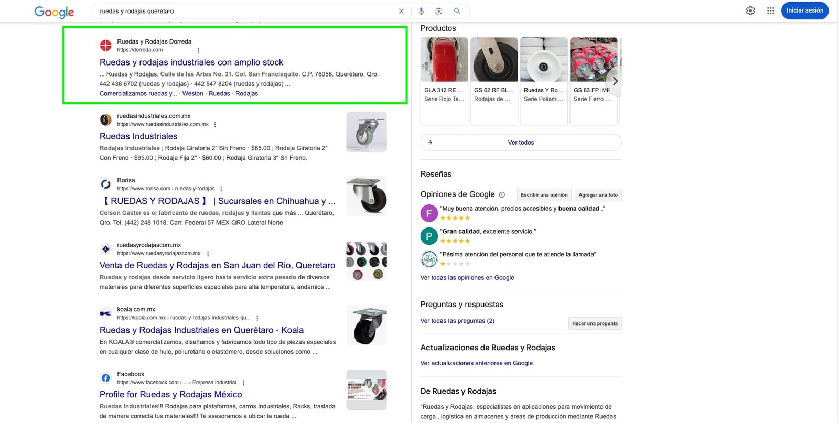Open the Ruedas Y Ro... Serie Poliami product card
This screenshot has height=423, width=839.
544,81
